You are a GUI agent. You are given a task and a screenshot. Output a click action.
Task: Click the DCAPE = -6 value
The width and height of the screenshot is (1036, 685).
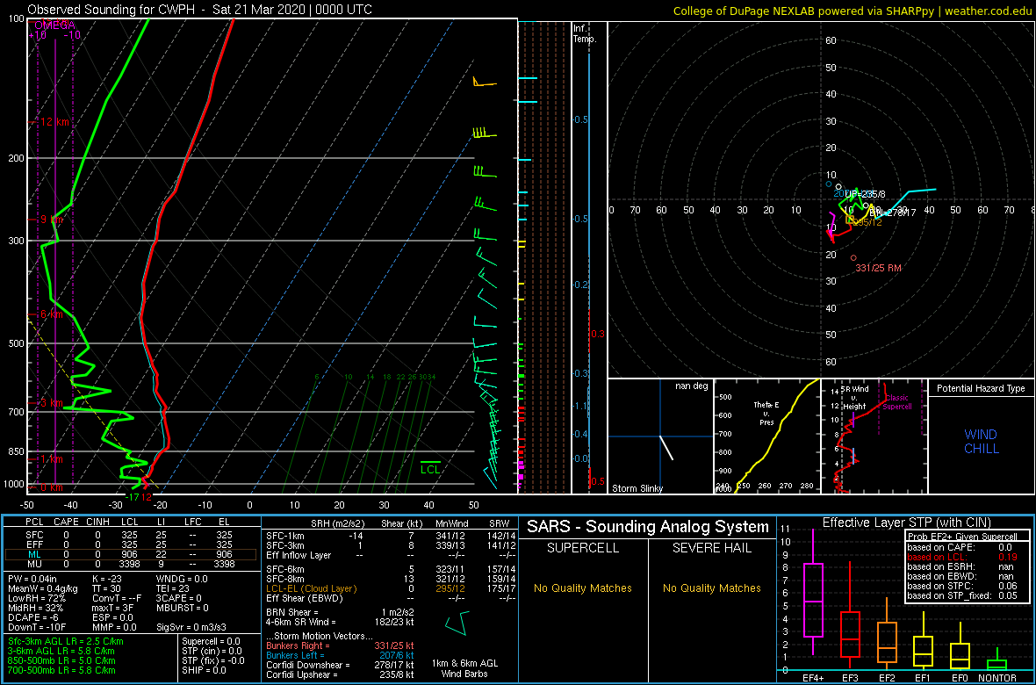pyautogui.click(x=32, y=617)
